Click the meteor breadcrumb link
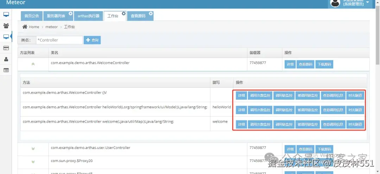This screenshot has width=380, height=174. pos(52,27)
